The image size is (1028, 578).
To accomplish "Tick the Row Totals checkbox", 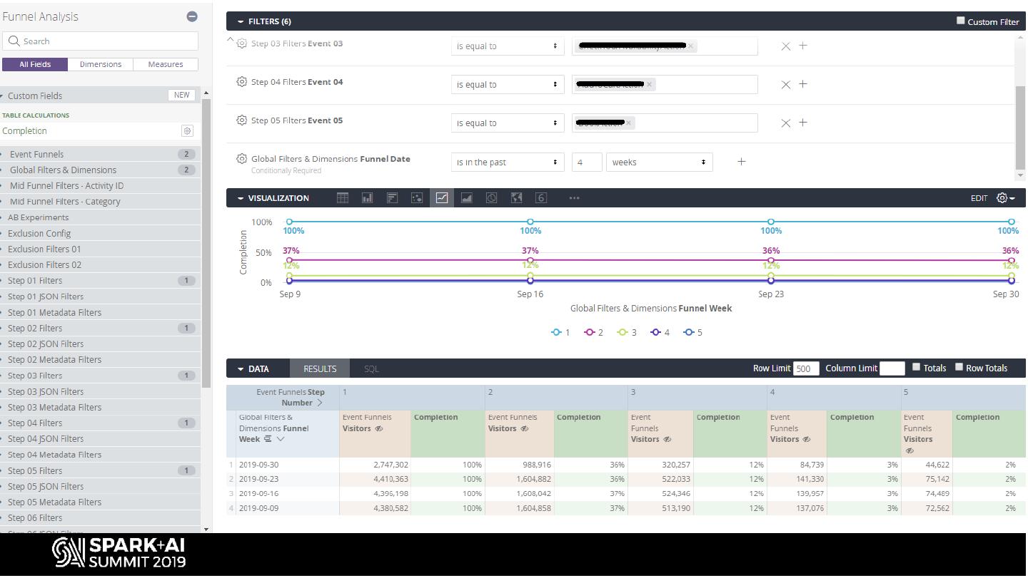I will pyautogui.click(x=959, y=368).
